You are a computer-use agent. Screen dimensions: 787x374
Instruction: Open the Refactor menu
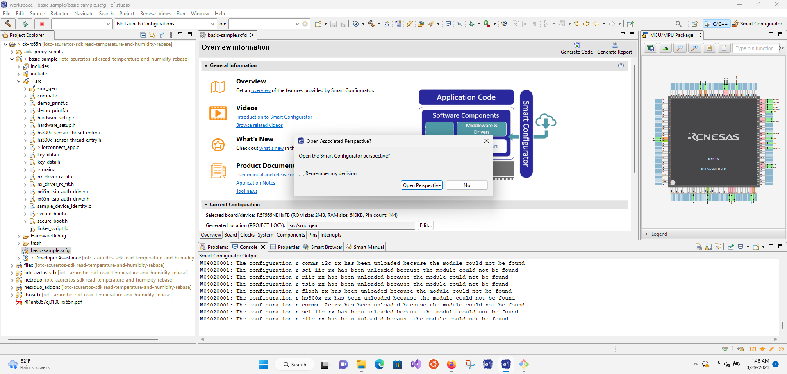coord(59,14)
